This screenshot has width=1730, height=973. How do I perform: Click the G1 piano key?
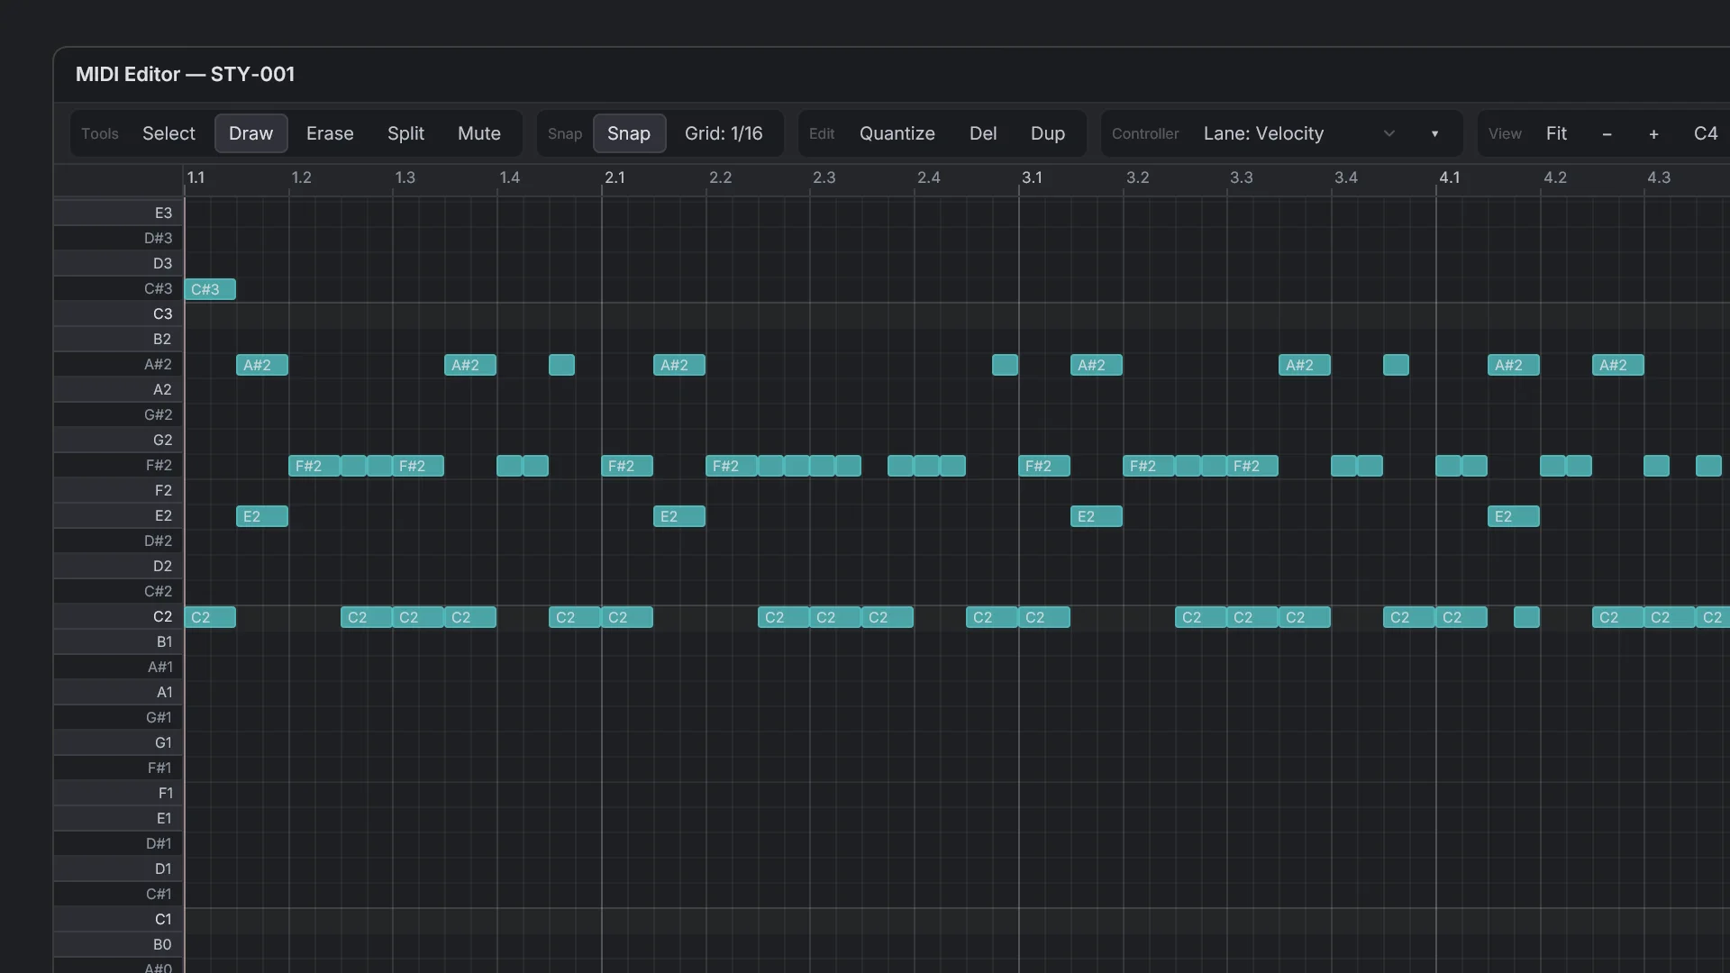pyautogui.click(x=118, y=742)
